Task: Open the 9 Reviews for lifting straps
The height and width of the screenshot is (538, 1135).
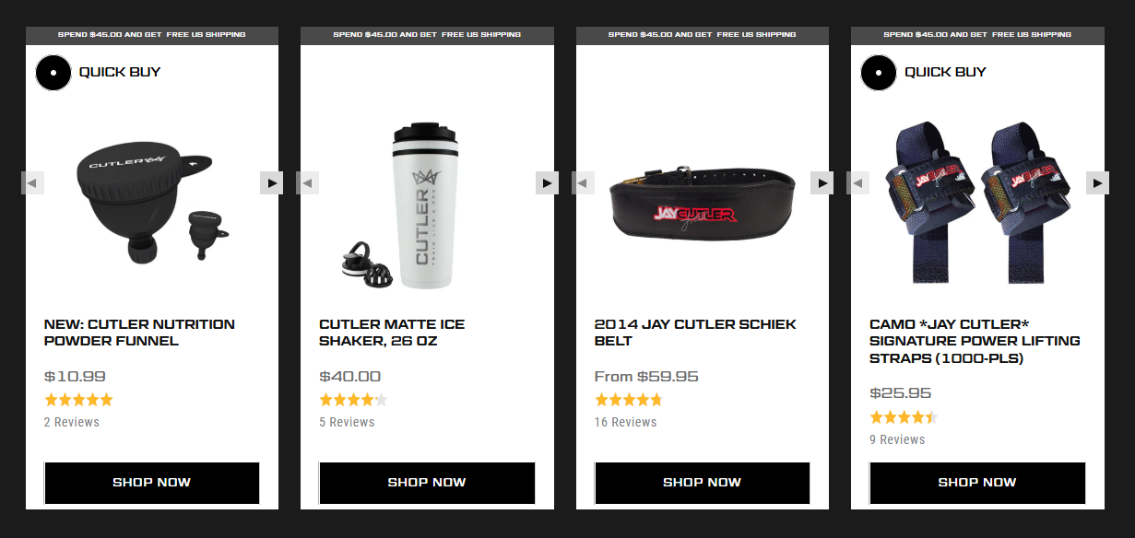Action: [x=897, y=439]
